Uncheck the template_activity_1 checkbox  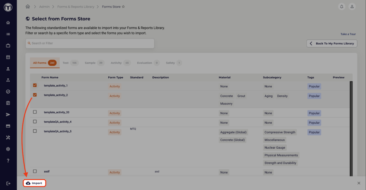[35, 86]
